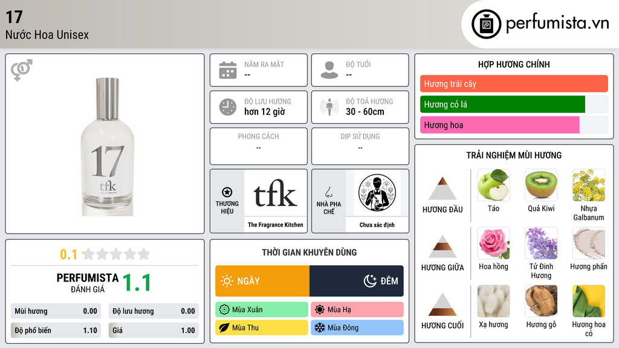Image resolution: width=619 pixels, height=348 pixels.
Task: Click the Thời gian khuyên dùng heading
Action: pos(309,252)
